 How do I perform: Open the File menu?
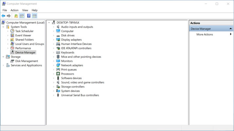[5, 10]
